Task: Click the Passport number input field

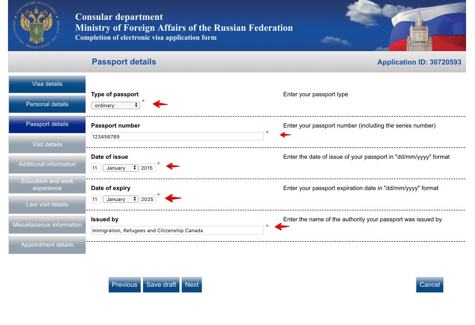Action: pyautogui.click(x=177, y=136)
